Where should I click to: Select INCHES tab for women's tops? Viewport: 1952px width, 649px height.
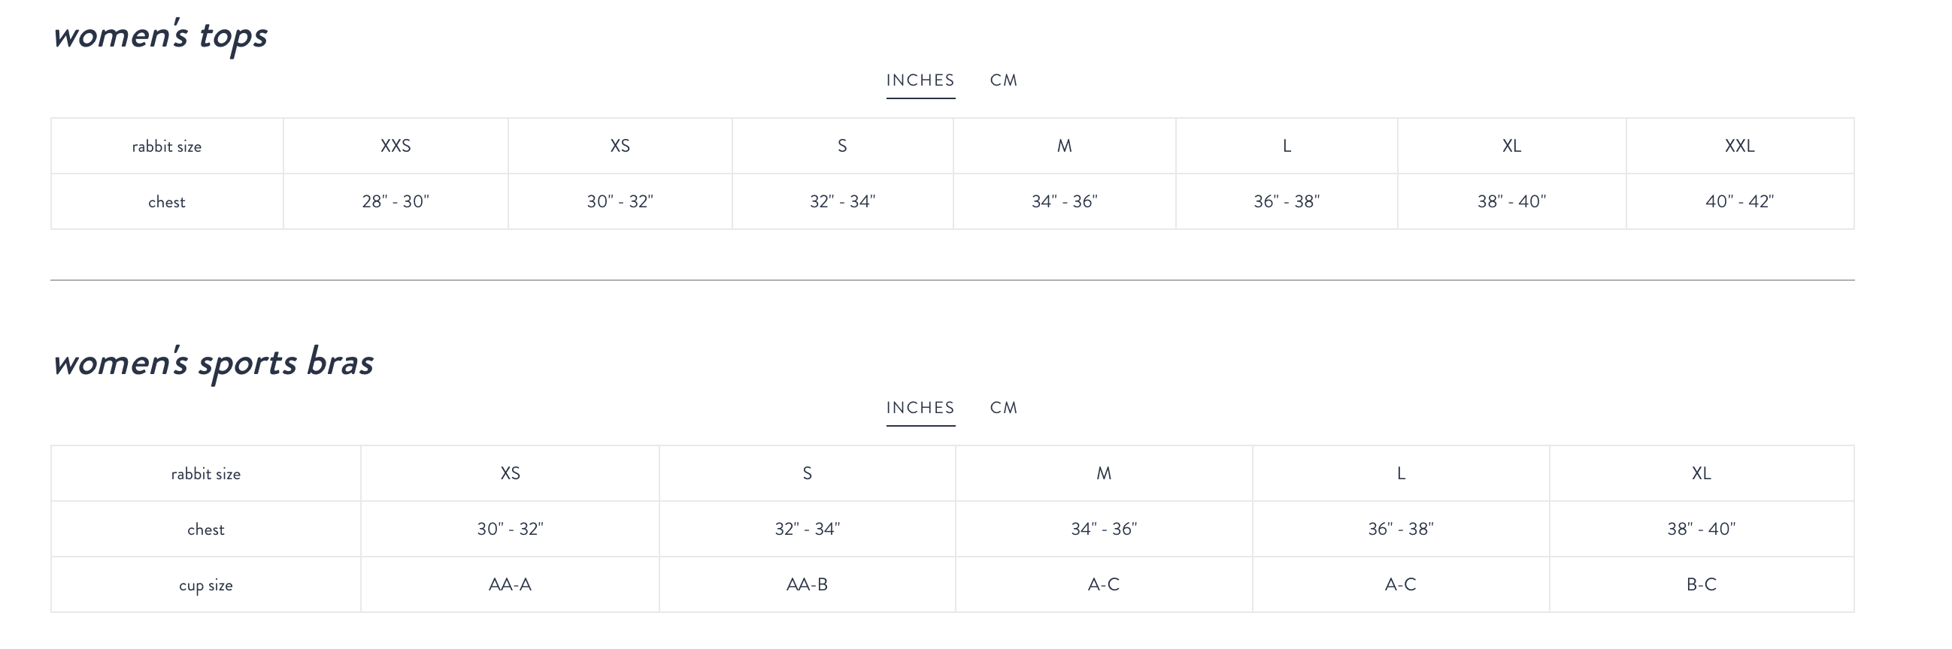click(x=920, y=80)
